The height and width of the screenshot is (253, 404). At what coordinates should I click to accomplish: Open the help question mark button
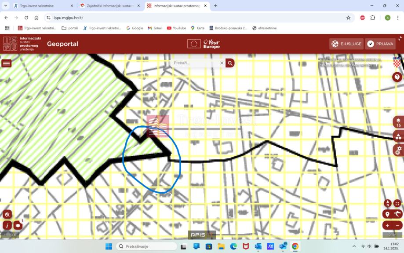click(x=397, y=77)
